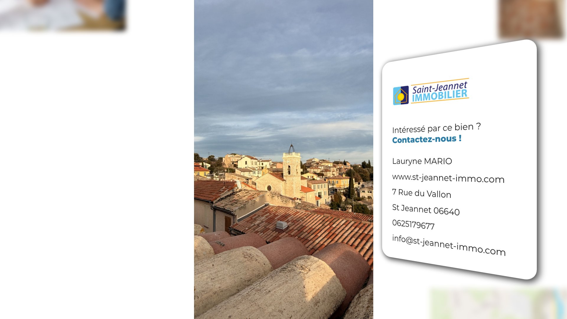The width and height of the screenshot is (567, 319).
Task: Open the www.st-jeannet-immo.com website link
Action: coord(448,178)
